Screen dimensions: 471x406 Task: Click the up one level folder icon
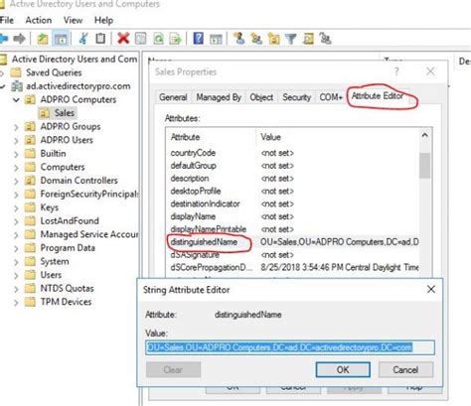pos(43,39)
